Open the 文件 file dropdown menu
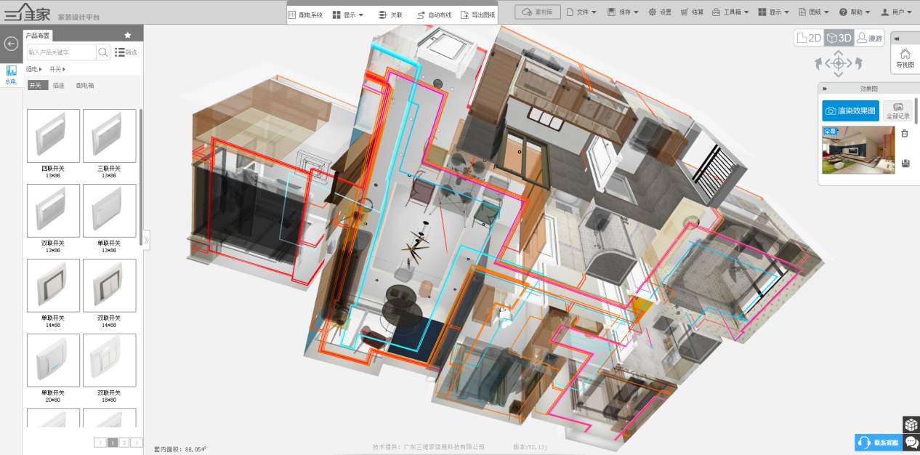 581,12
